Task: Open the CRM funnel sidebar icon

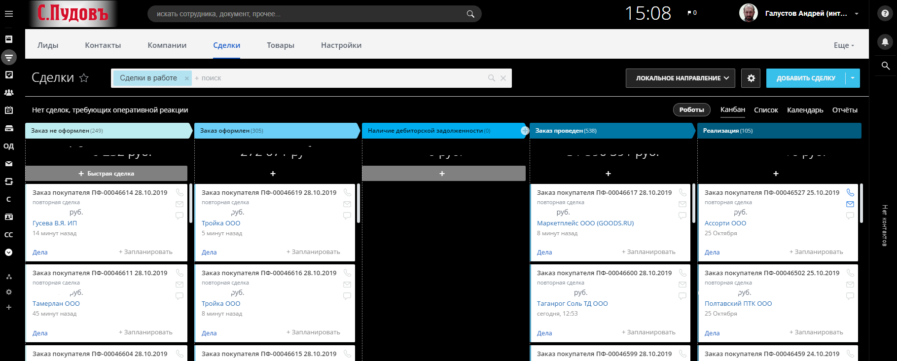Action: pos(9,57)
